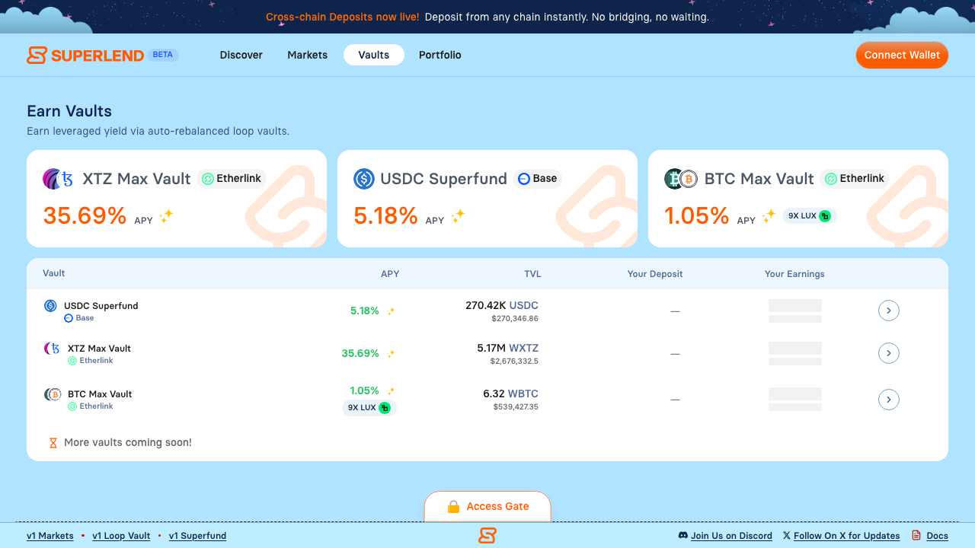
Task: Open USDC Superfund row arrow button
Action: [889, 311]
